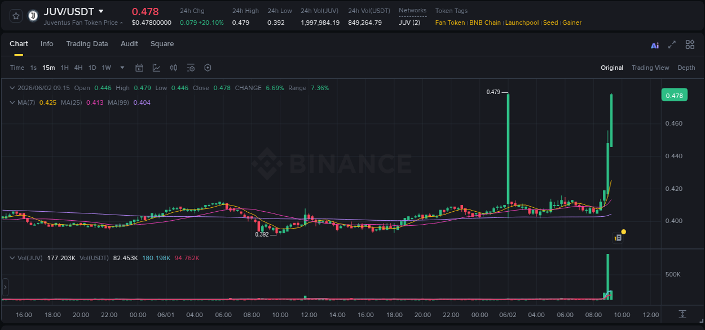This screenshot has height=330, width=705.
Task: Click the 2026/06/02 09:15 timestamp
Action: (x=43, y=88)
